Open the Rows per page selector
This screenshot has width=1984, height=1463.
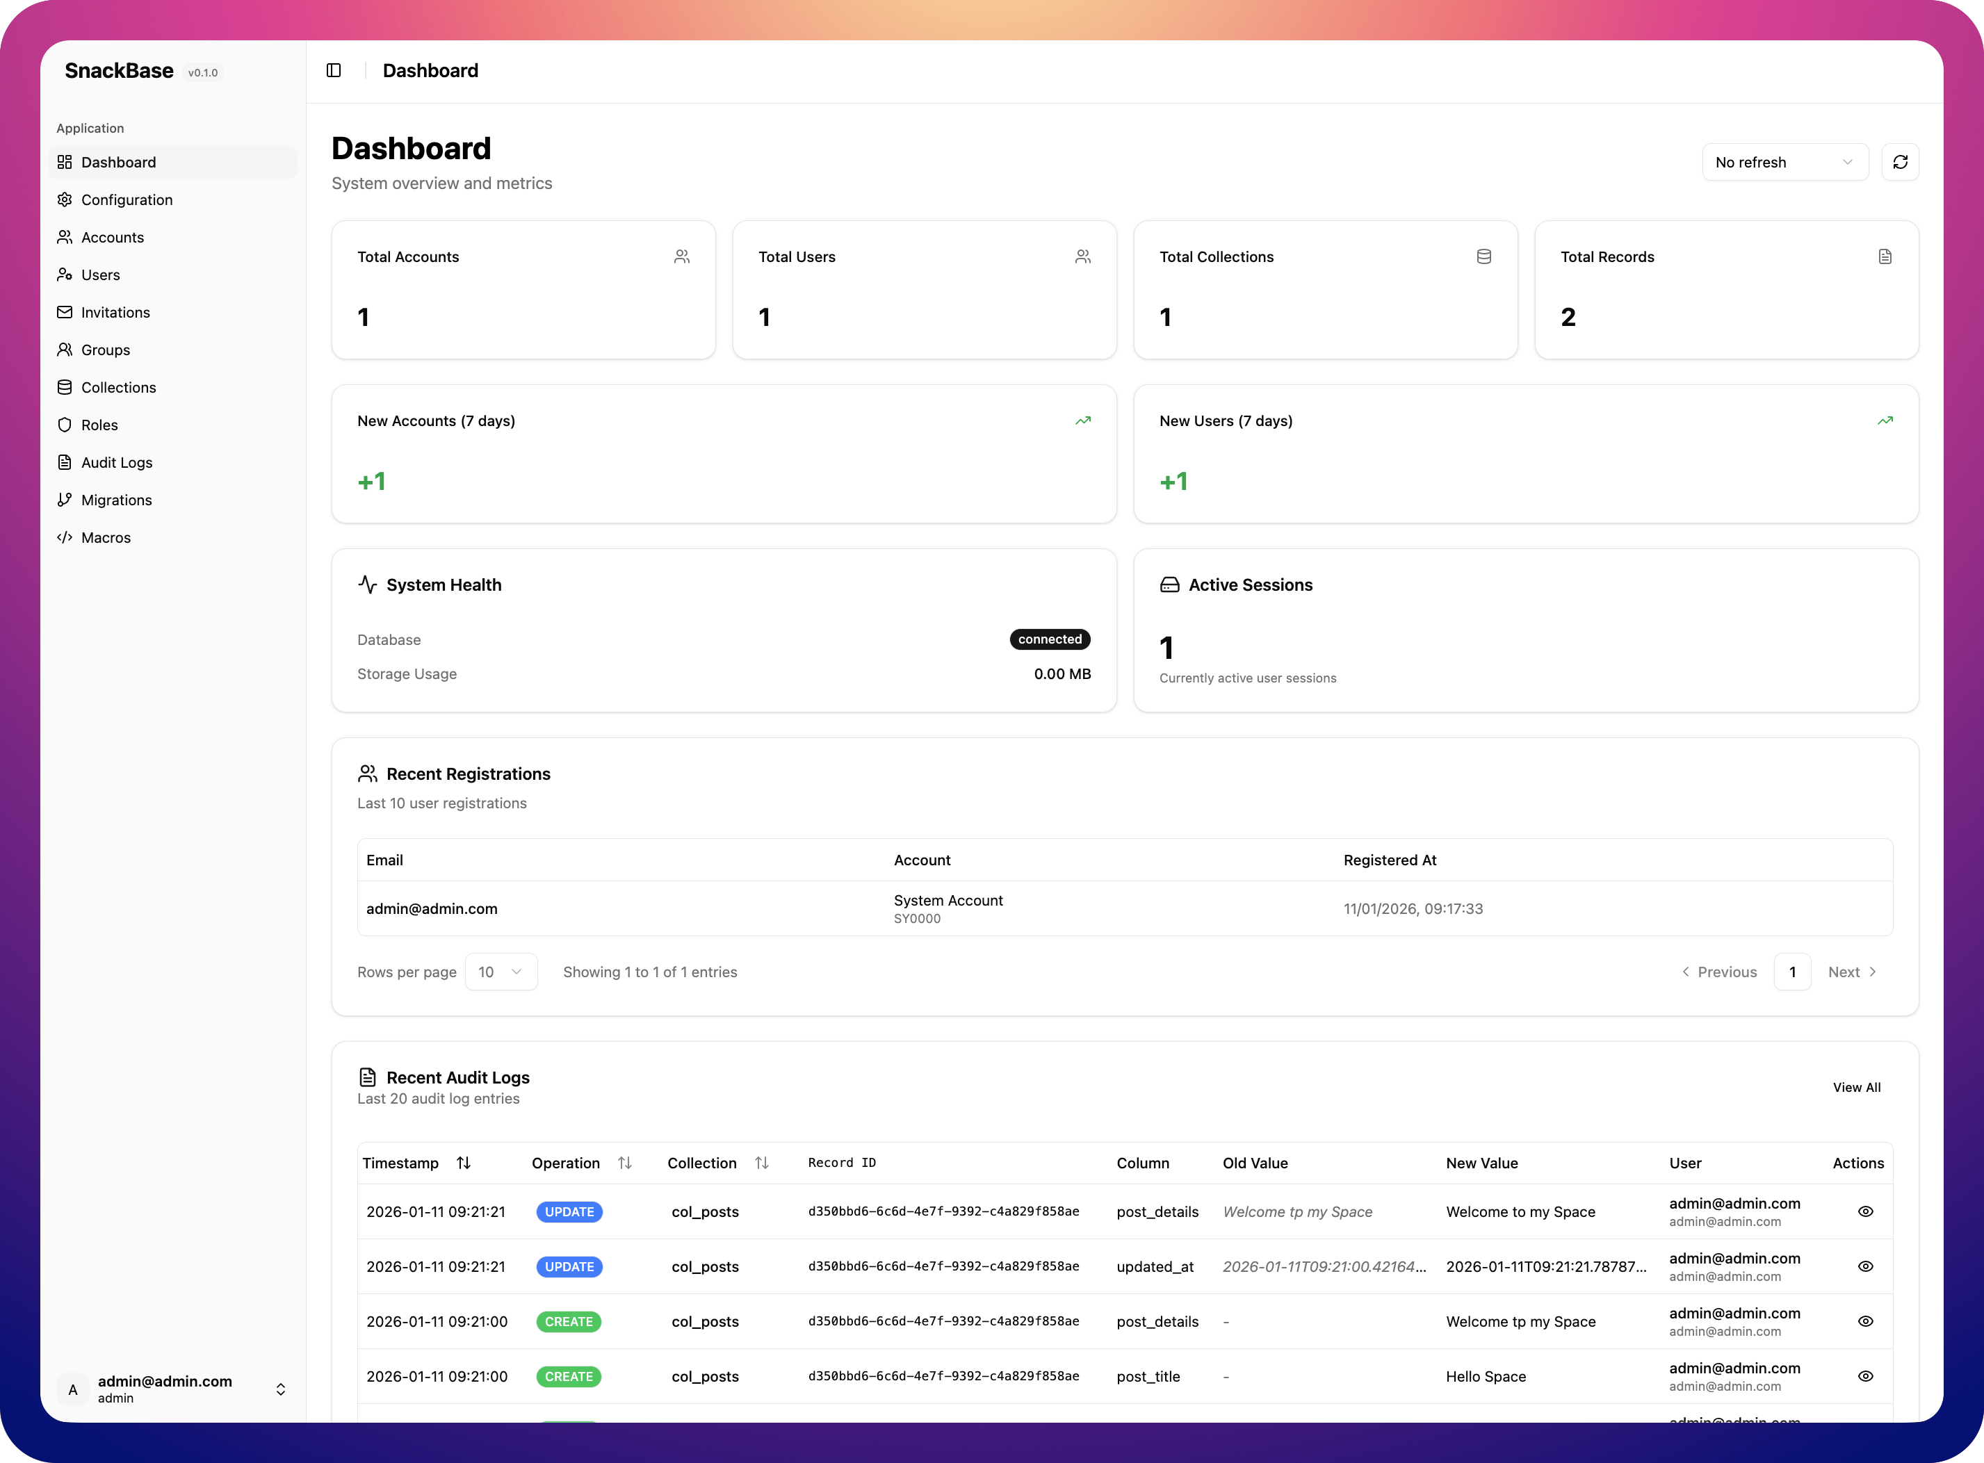501,972
